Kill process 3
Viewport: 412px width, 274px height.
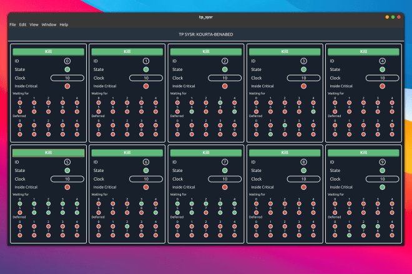tap(285, 52)
